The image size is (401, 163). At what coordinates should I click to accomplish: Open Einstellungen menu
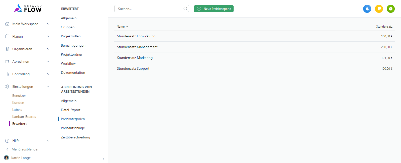tap(23, 87)
